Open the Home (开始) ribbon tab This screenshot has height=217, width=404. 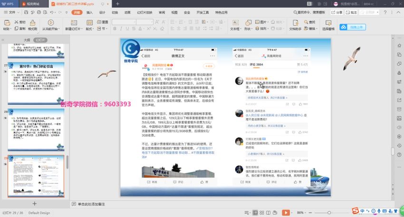point(77,12)
